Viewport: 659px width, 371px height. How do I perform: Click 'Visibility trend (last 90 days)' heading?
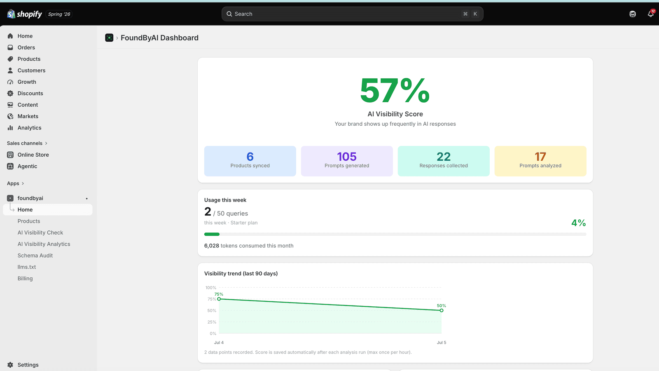coord(241,273)
